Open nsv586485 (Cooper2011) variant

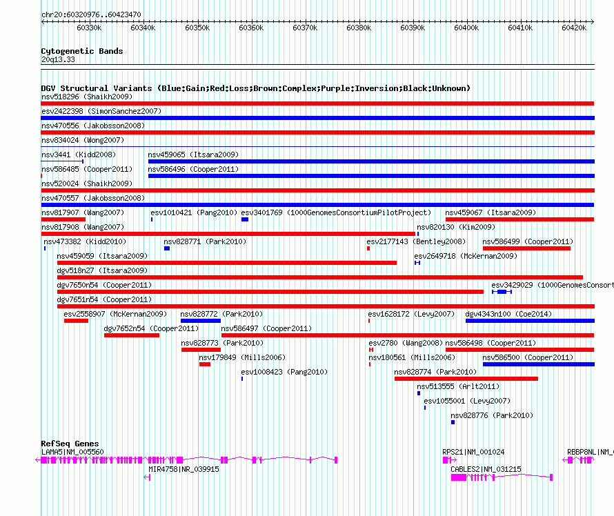pos(87,169)
